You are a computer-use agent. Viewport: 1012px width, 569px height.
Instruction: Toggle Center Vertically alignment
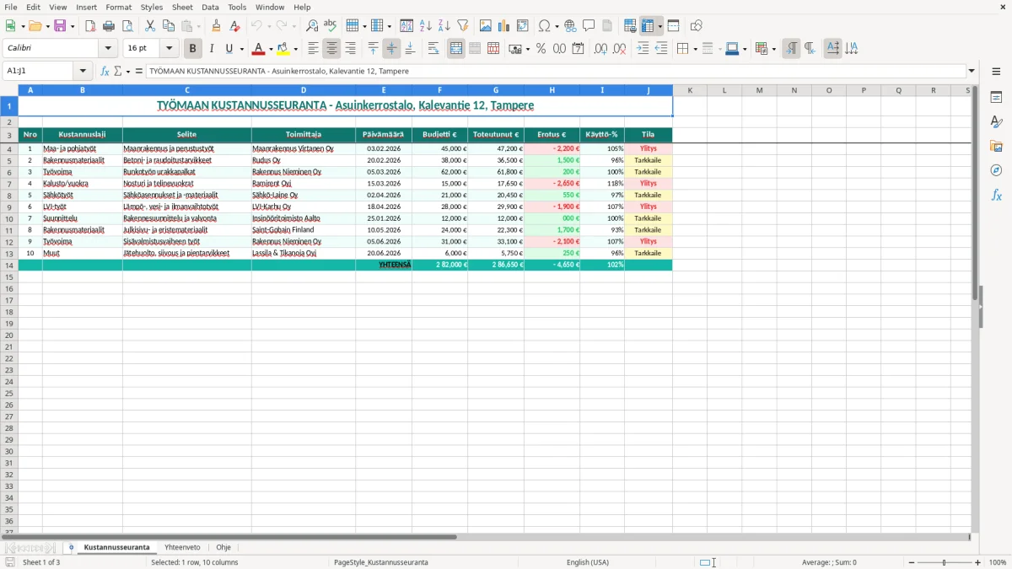[x=391, y=49]
